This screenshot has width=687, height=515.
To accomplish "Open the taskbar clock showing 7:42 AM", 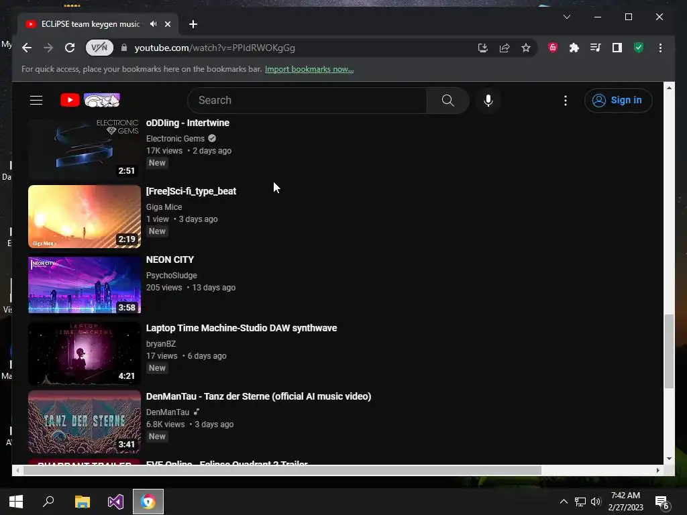I will [x=626, y=502].
